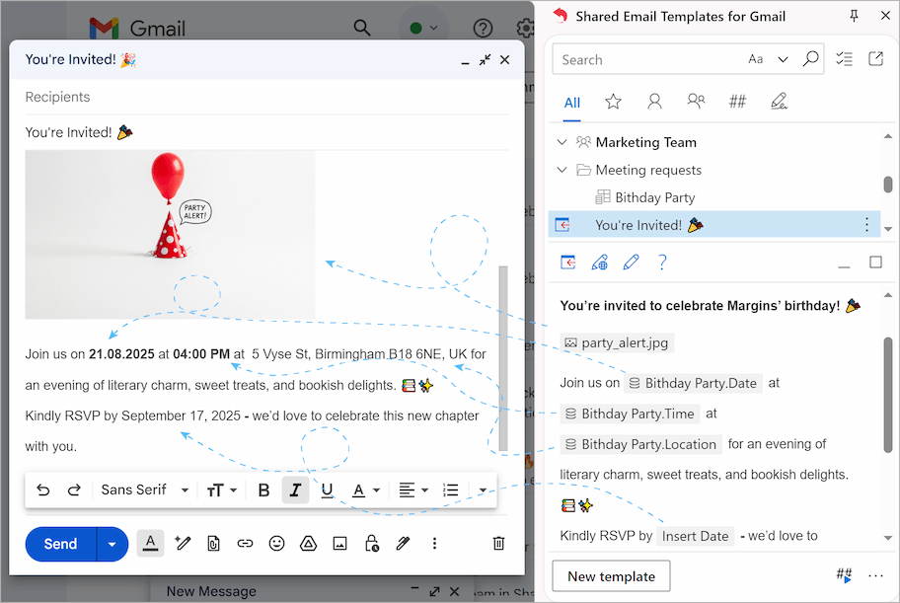Click the Recipients field
This screenshot has height=603, width=900.
(266, 97)
